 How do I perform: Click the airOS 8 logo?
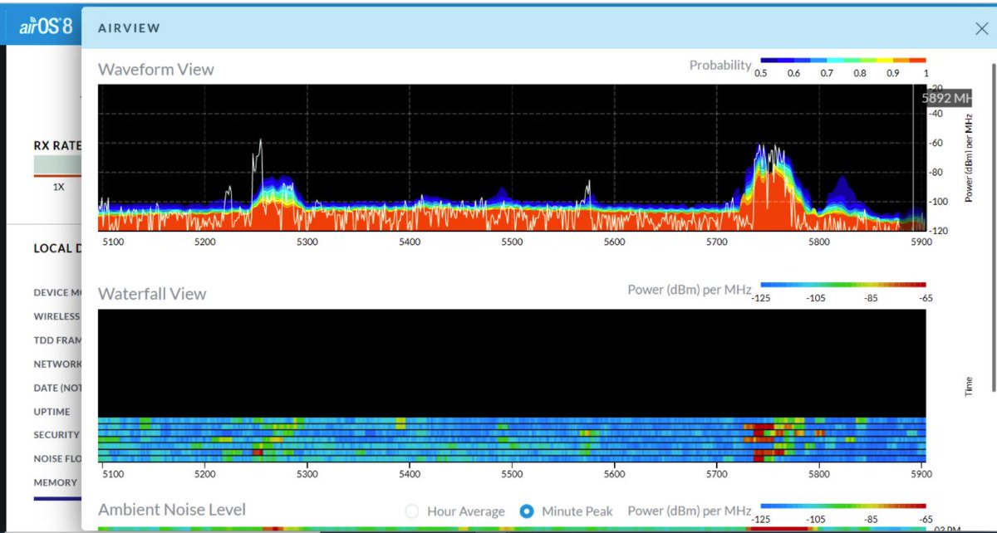pyautogui.click(x=46, y=27)
